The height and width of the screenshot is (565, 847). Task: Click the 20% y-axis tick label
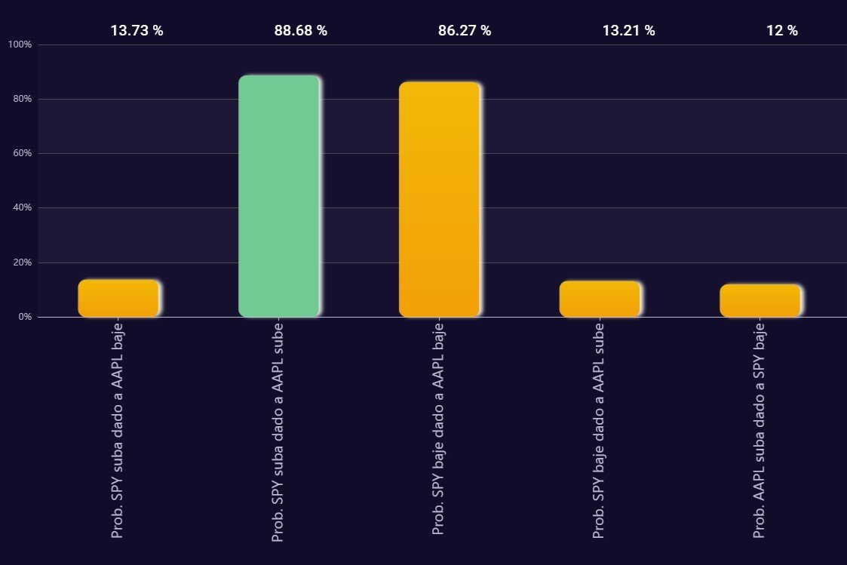coord(21,263)
